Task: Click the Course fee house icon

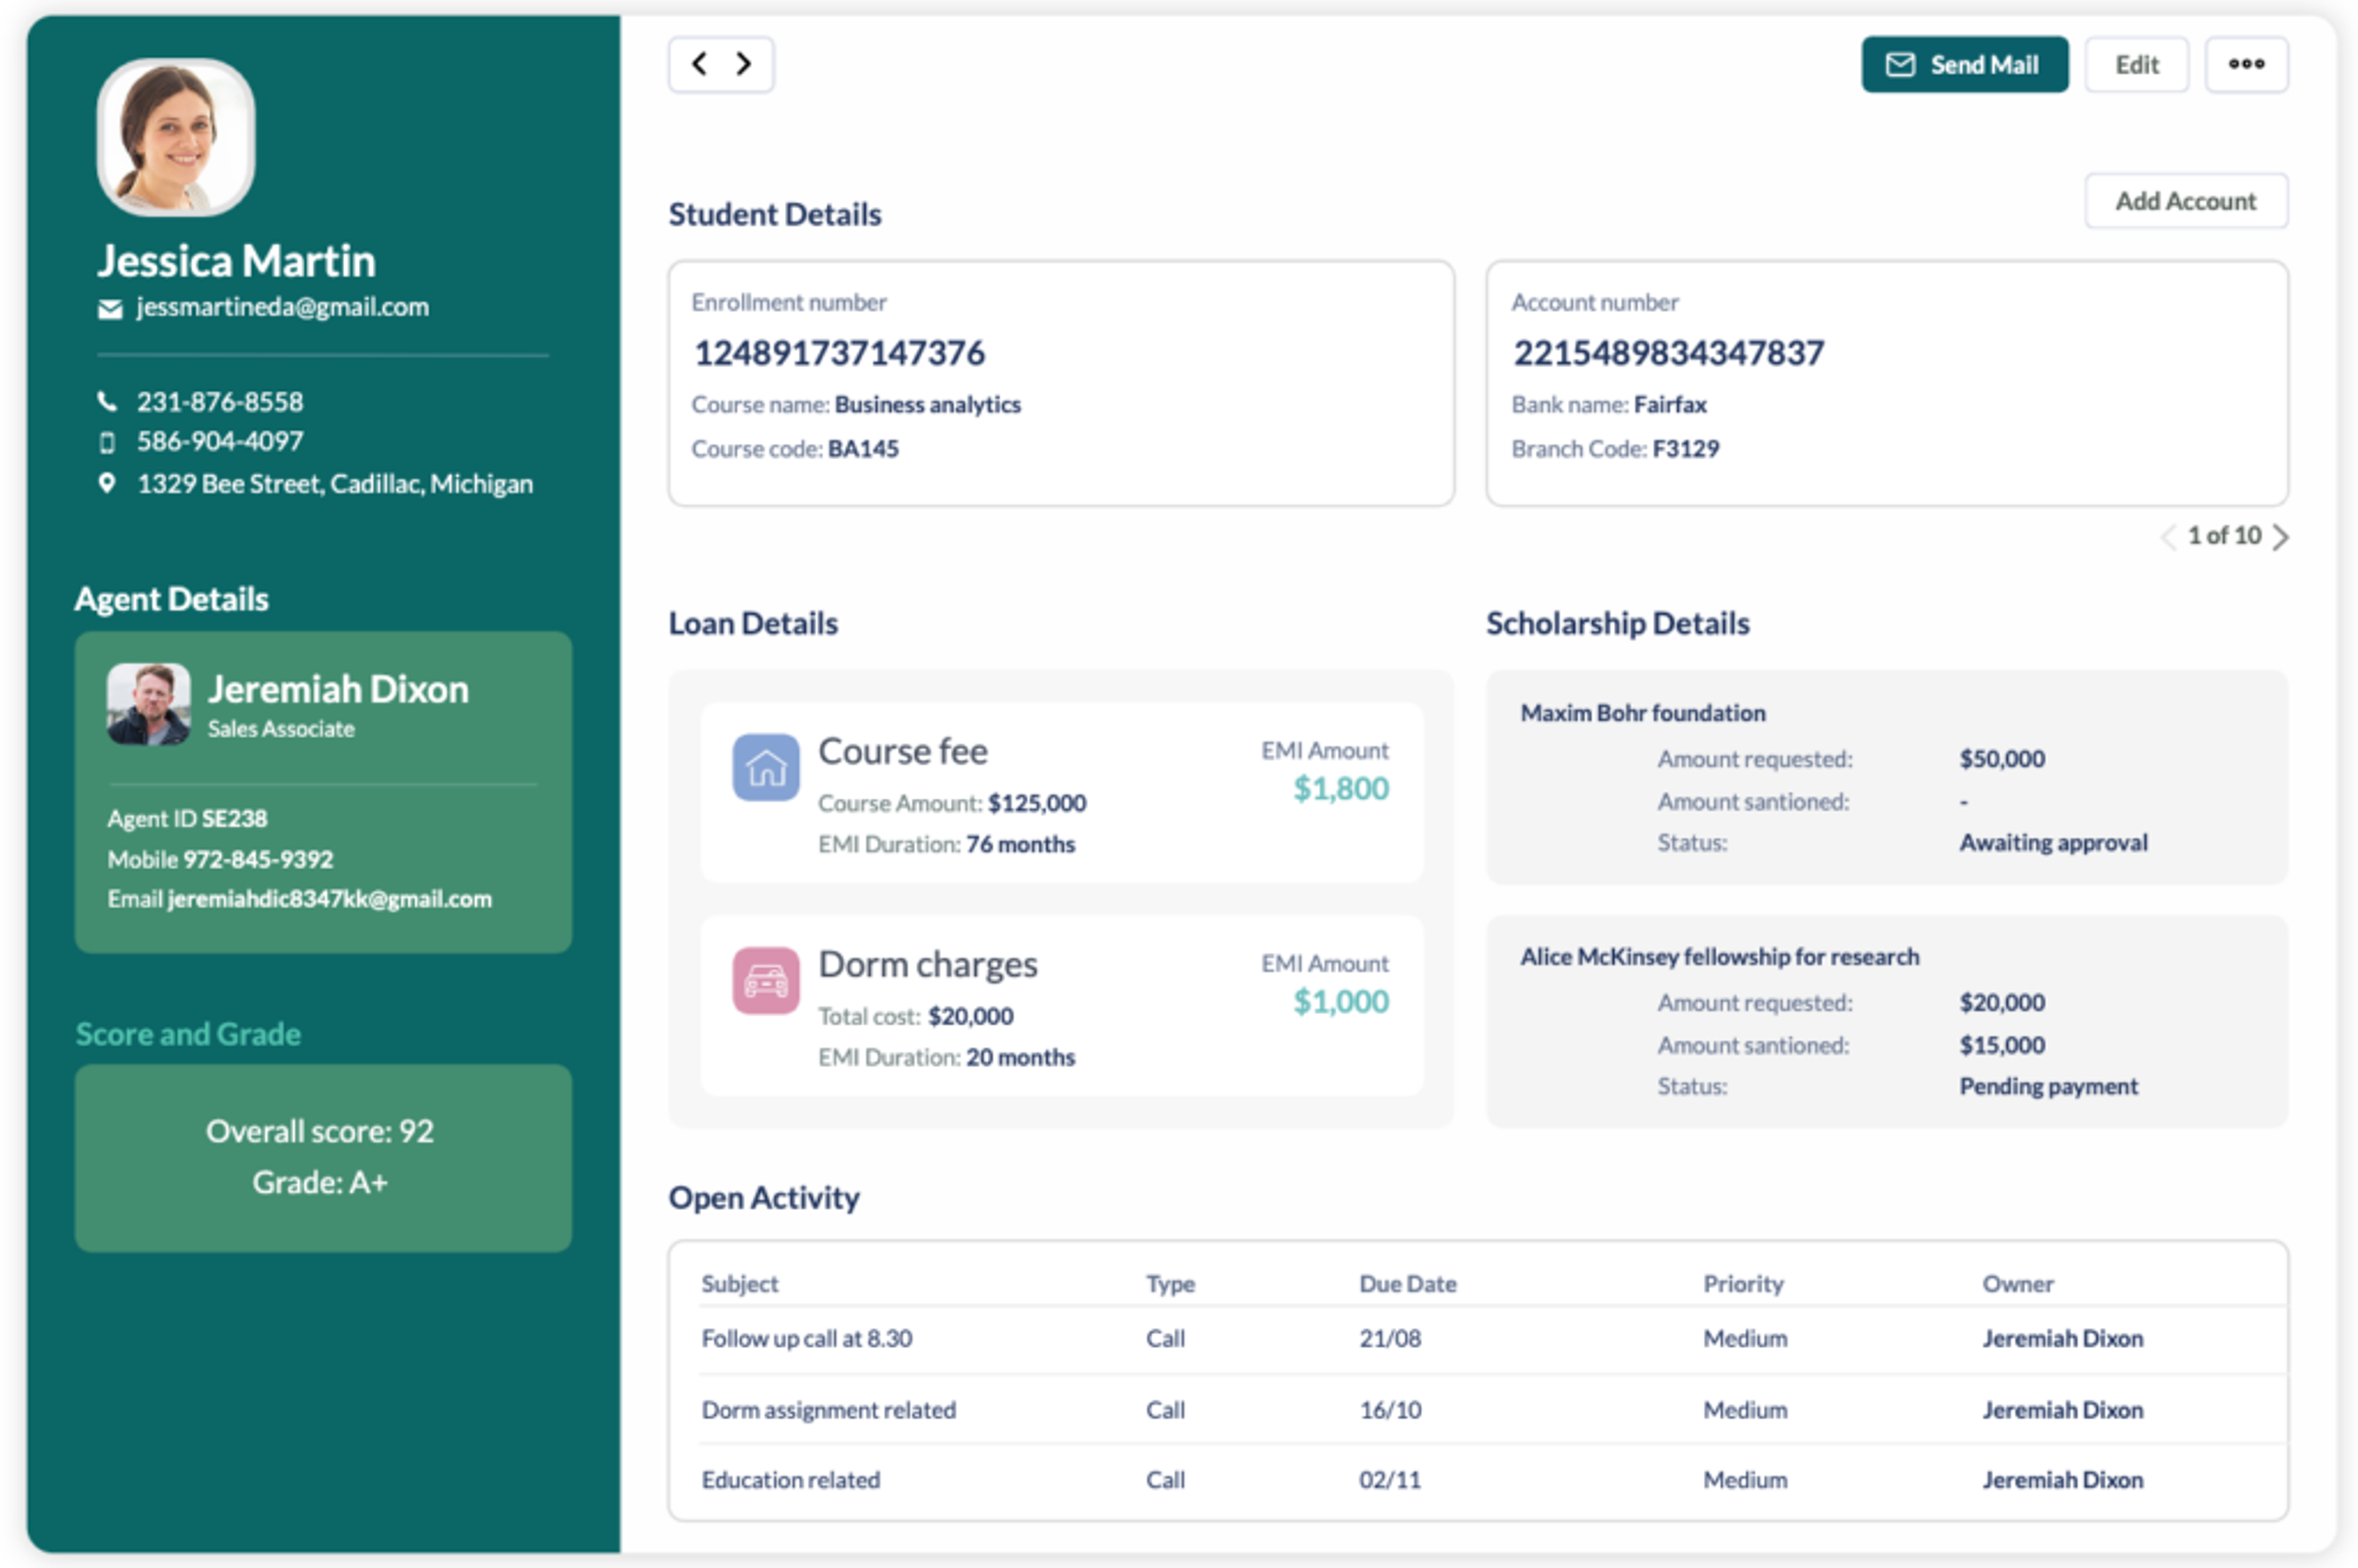Action: pos(765,768)
